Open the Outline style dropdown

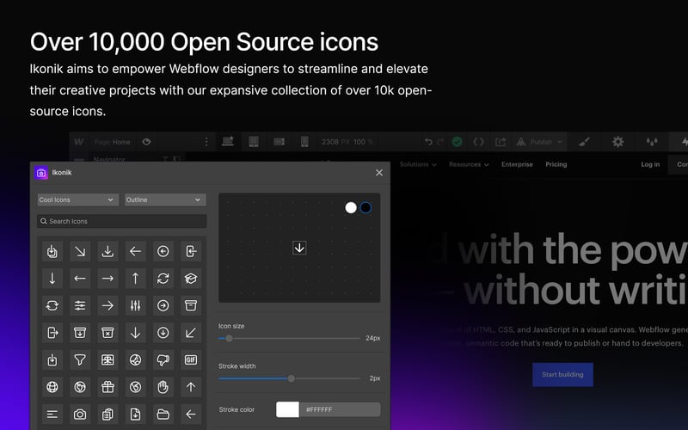165,200
